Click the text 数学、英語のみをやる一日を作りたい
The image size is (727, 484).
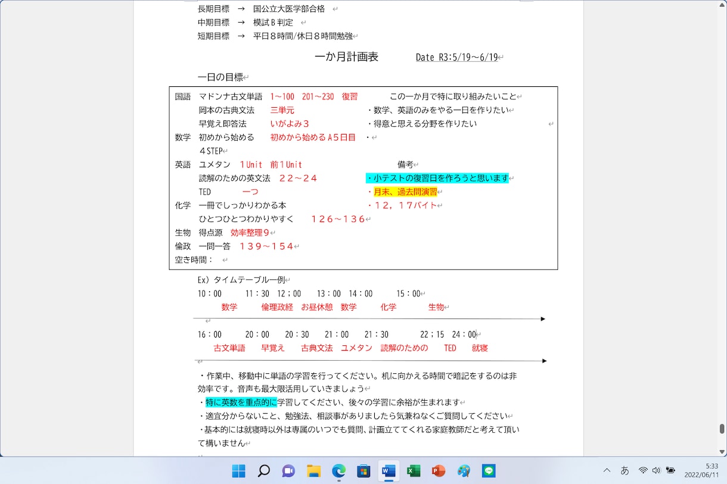[x=442, y=110]
